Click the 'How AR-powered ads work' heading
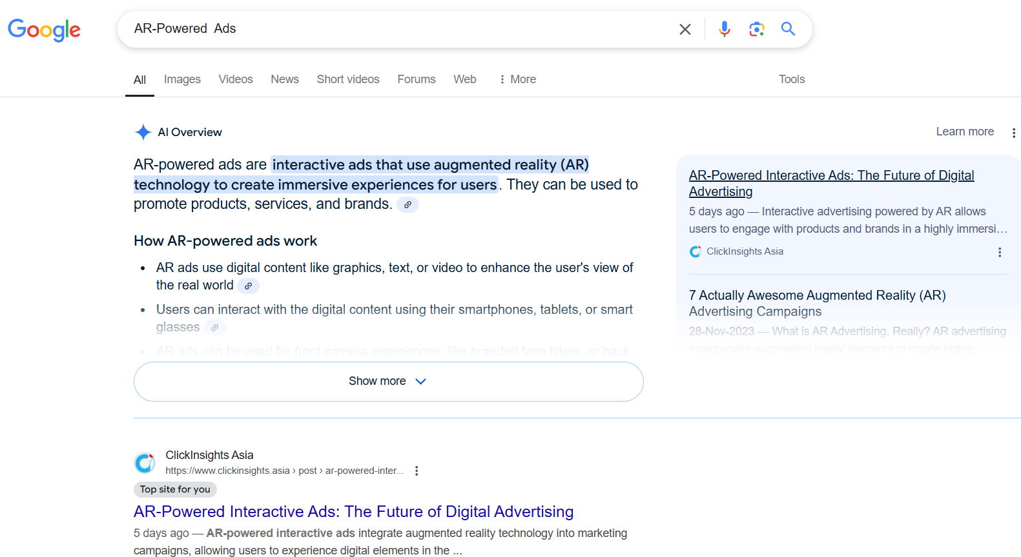The width and height of the screenshot is (1021, 557). pyautogui.click(x=225, y=241)
